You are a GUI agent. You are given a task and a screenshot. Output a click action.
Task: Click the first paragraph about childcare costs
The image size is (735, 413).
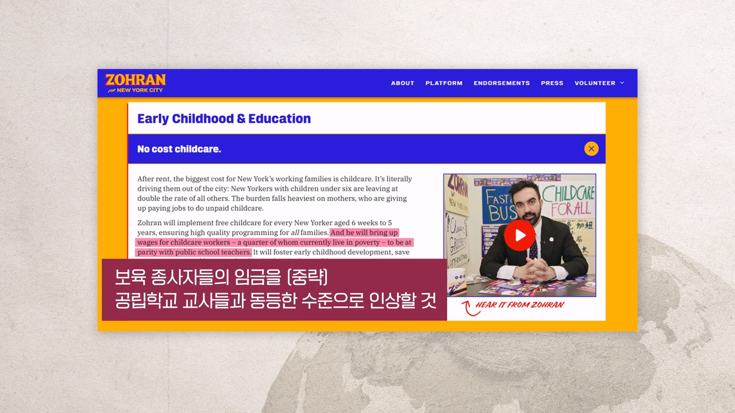click(274, 193)
